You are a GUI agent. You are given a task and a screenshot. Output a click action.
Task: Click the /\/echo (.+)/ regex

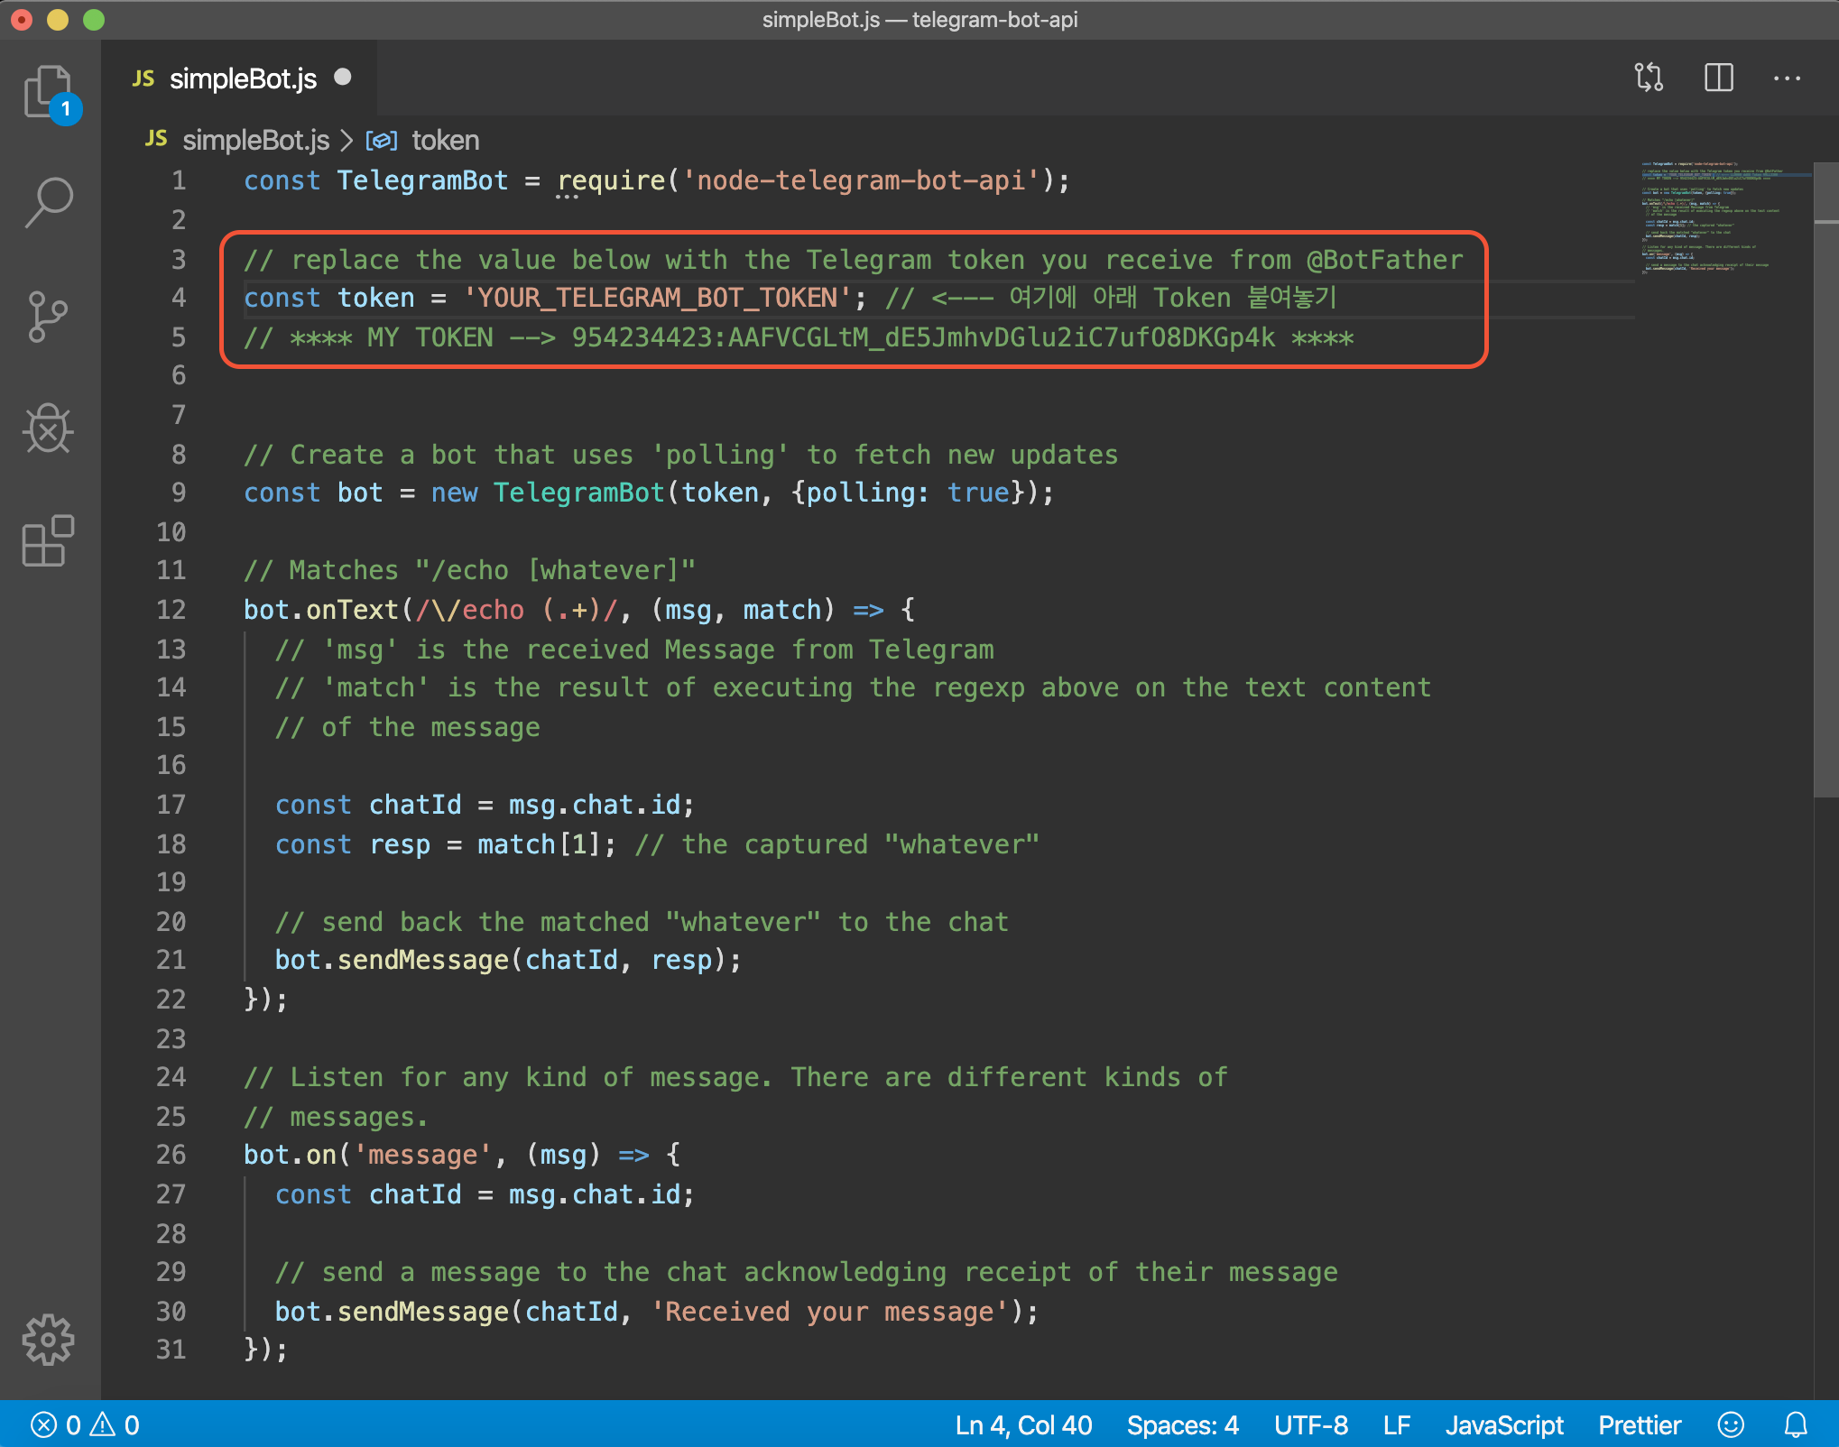516,610
